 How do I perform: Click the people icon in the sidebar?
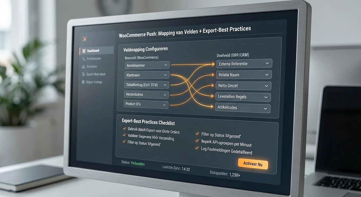(83, 67)
